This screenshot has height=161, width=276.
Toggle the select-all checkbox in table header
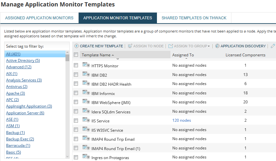76,55
